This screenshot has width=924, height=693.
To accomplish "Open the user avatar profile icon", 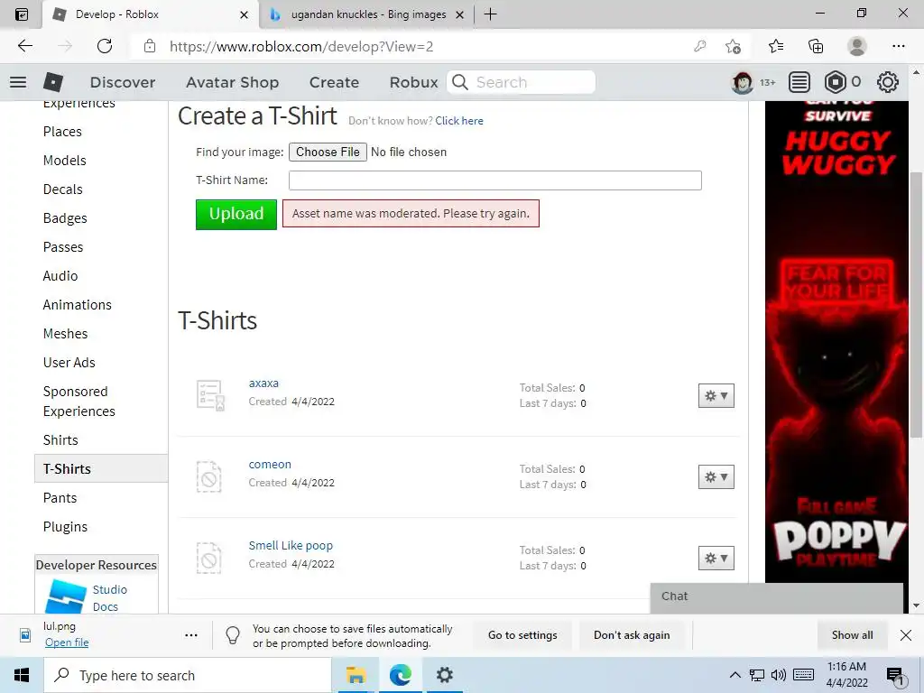I will click(743, 82).
